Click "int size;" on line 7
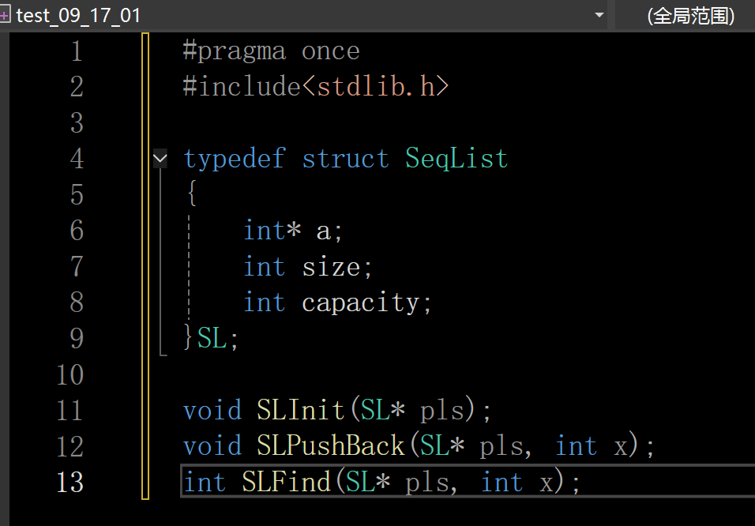This screenshot has width=755, height=526. [x=308, y=266]
